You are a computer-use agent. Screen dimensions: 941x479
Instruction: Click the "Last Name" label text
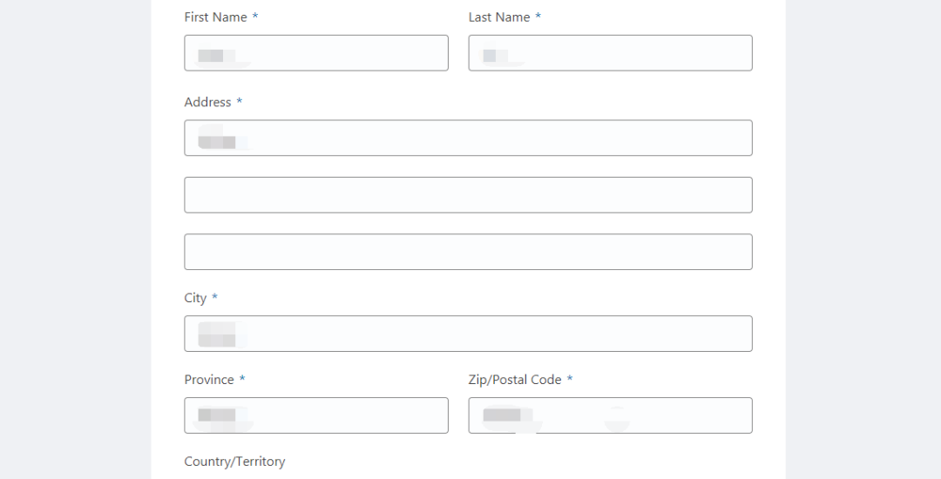click(x=499, y=17)
